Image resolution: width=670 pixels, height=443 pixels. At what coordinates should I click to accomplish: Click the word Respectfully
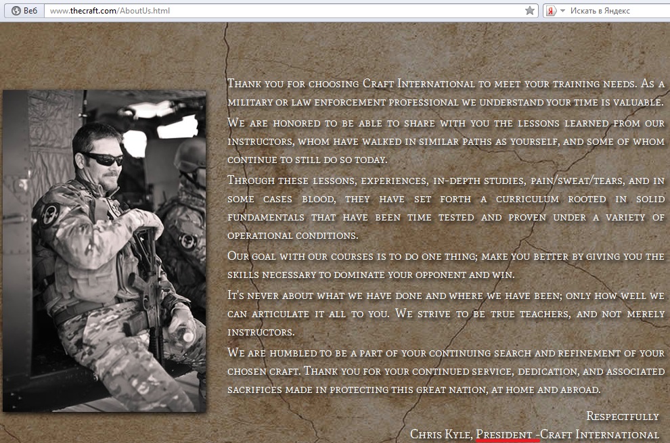tap(622, 416)
